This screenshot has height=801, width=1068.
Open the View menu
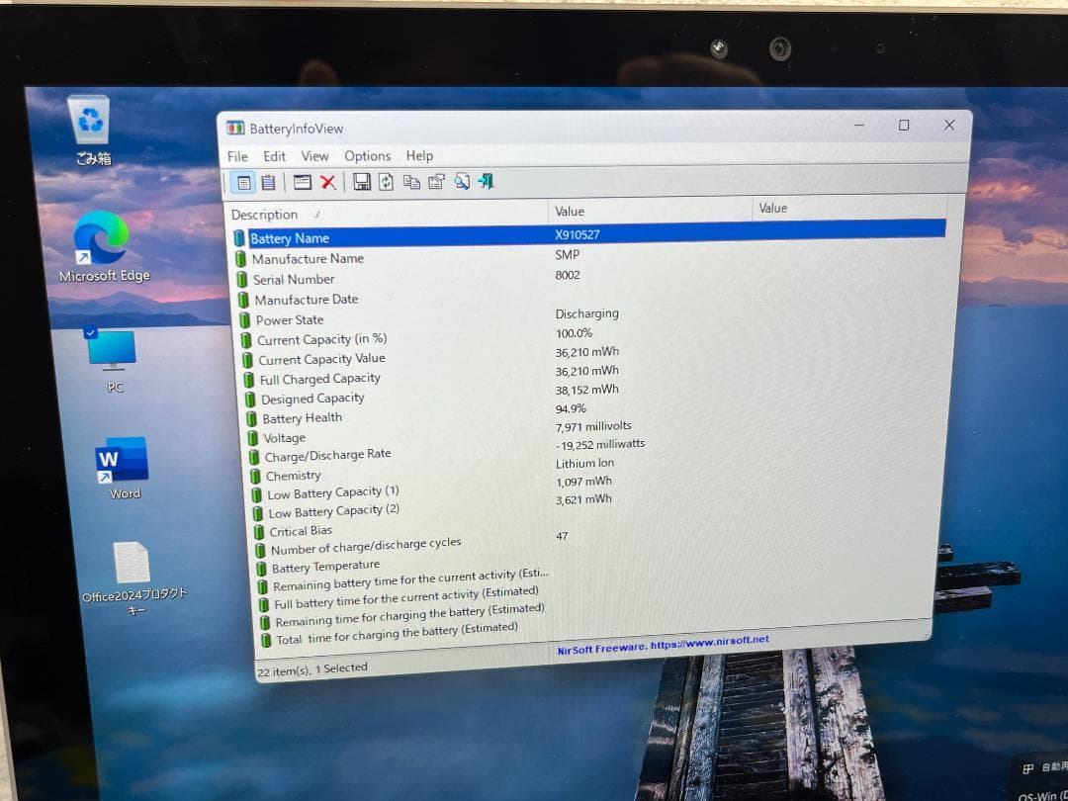[315, 155]
